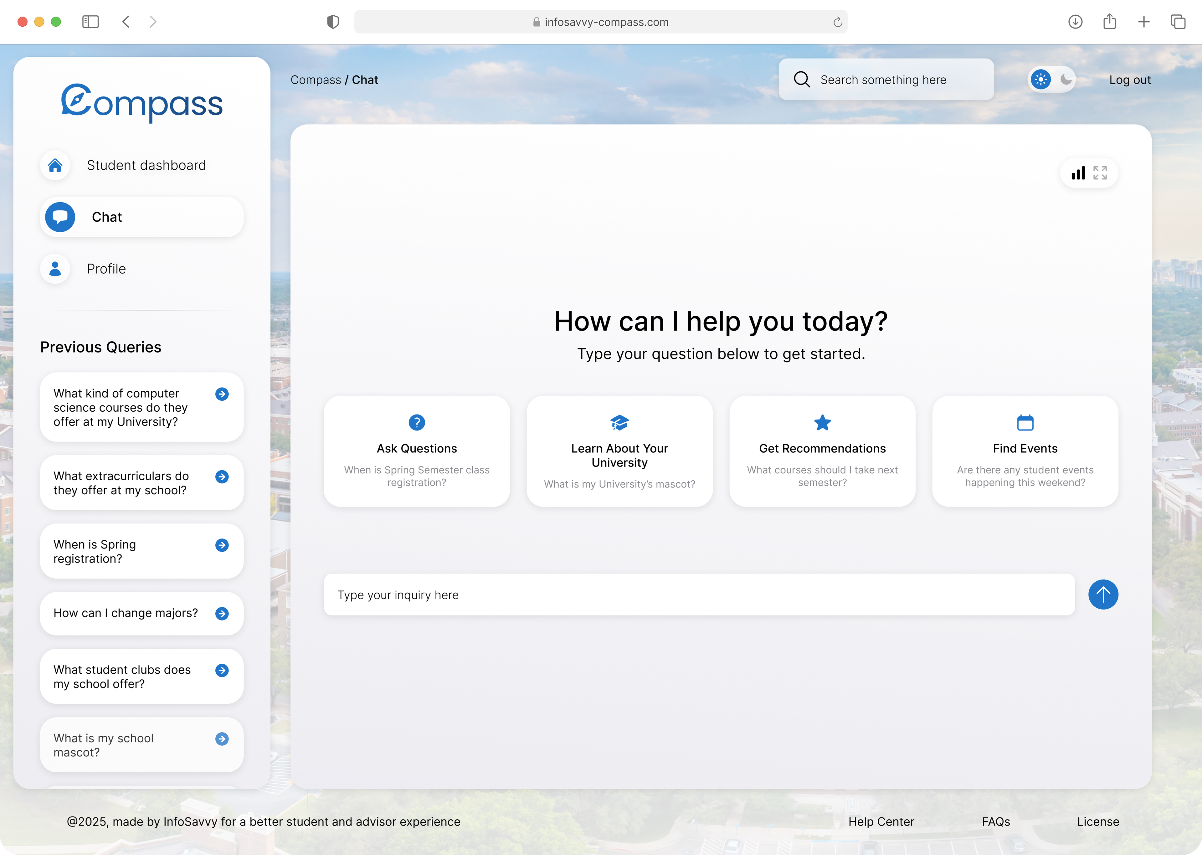The width and height of the screenshot is (1202, 855).
Task: Open arrow for Spring registration query
Action: pos(222,545)
